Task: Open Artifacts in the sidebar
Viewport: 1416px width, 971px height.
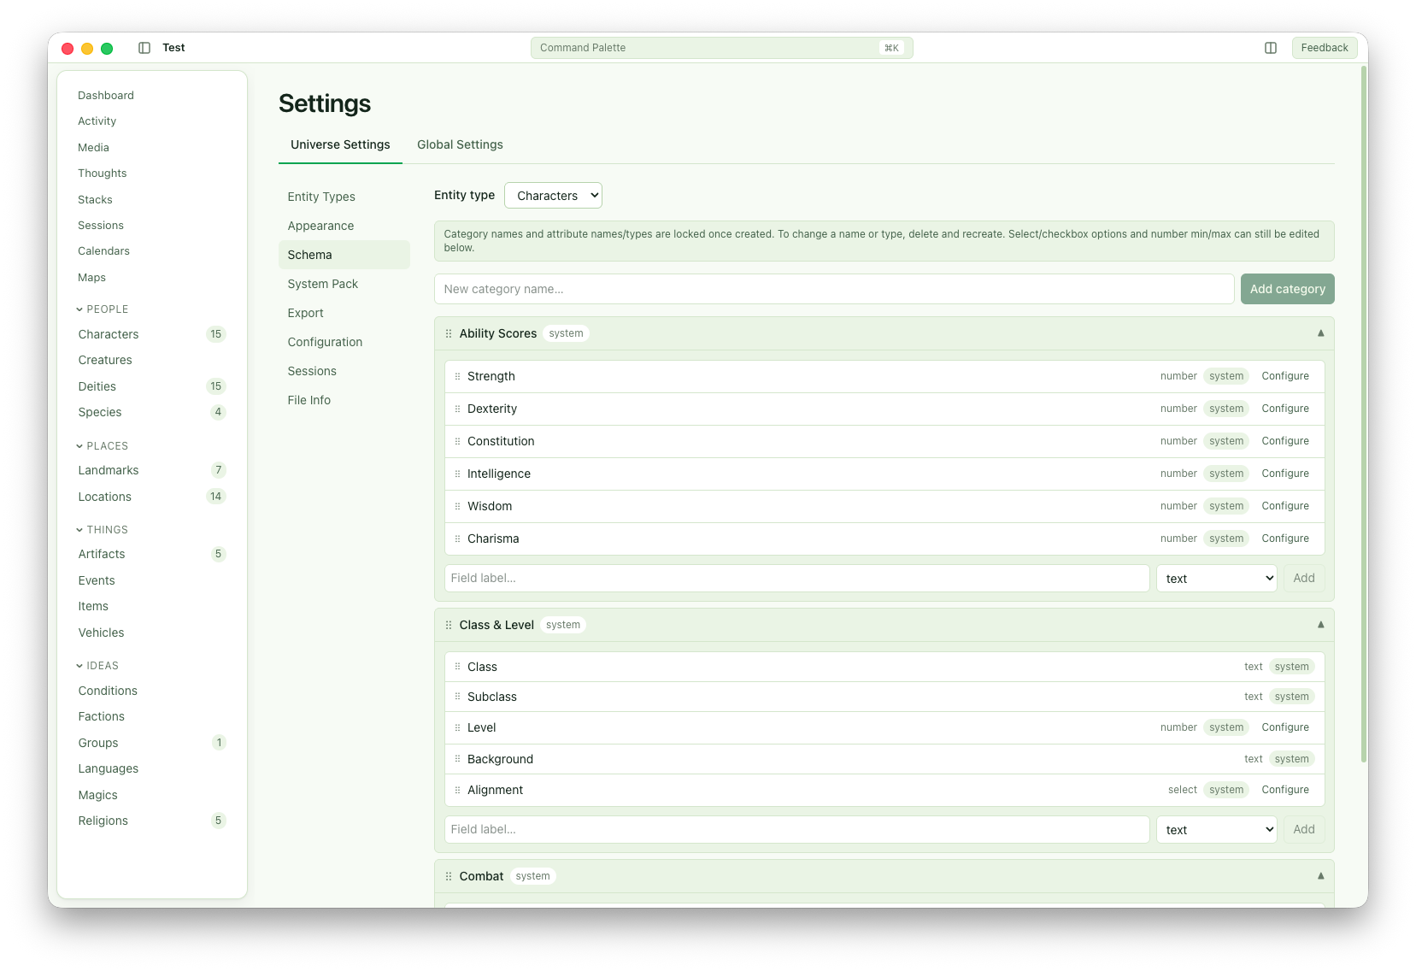Action: point(152,554)
